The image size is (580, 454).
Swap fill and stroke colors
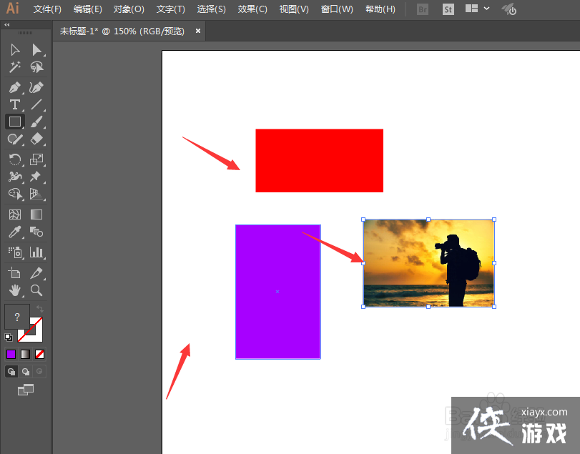click(39, 309)
